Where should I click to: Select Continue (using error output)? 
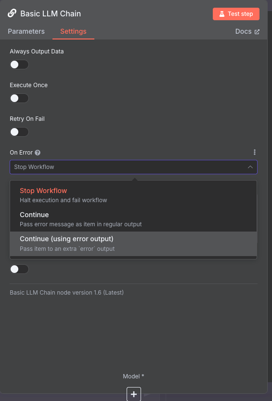click(x=133, y=244)
